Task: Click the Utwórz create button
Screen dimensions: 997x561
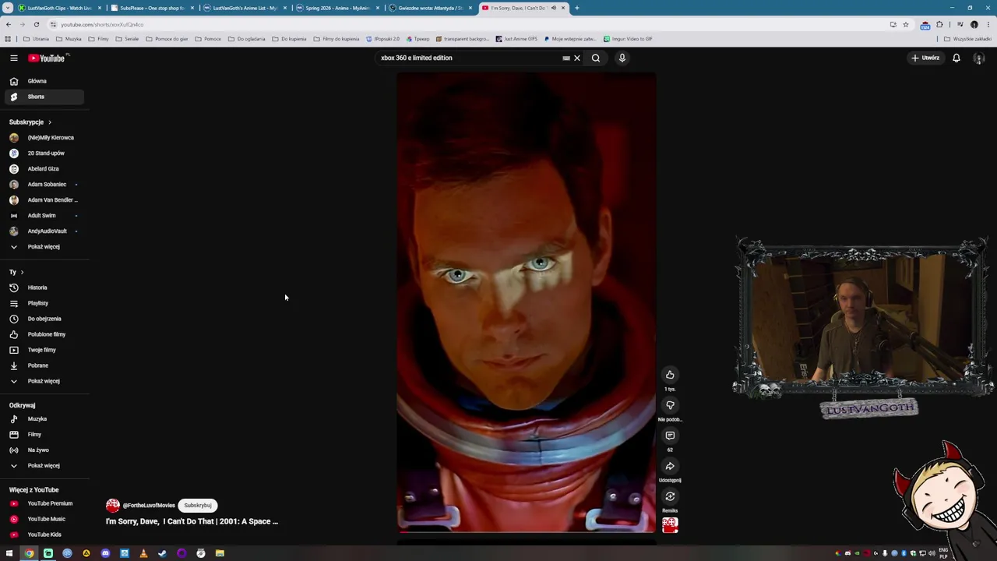Action: (926, 58)
